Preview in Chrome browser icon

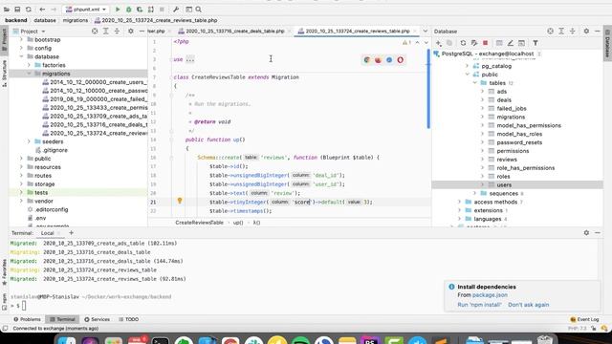[367, 60]
